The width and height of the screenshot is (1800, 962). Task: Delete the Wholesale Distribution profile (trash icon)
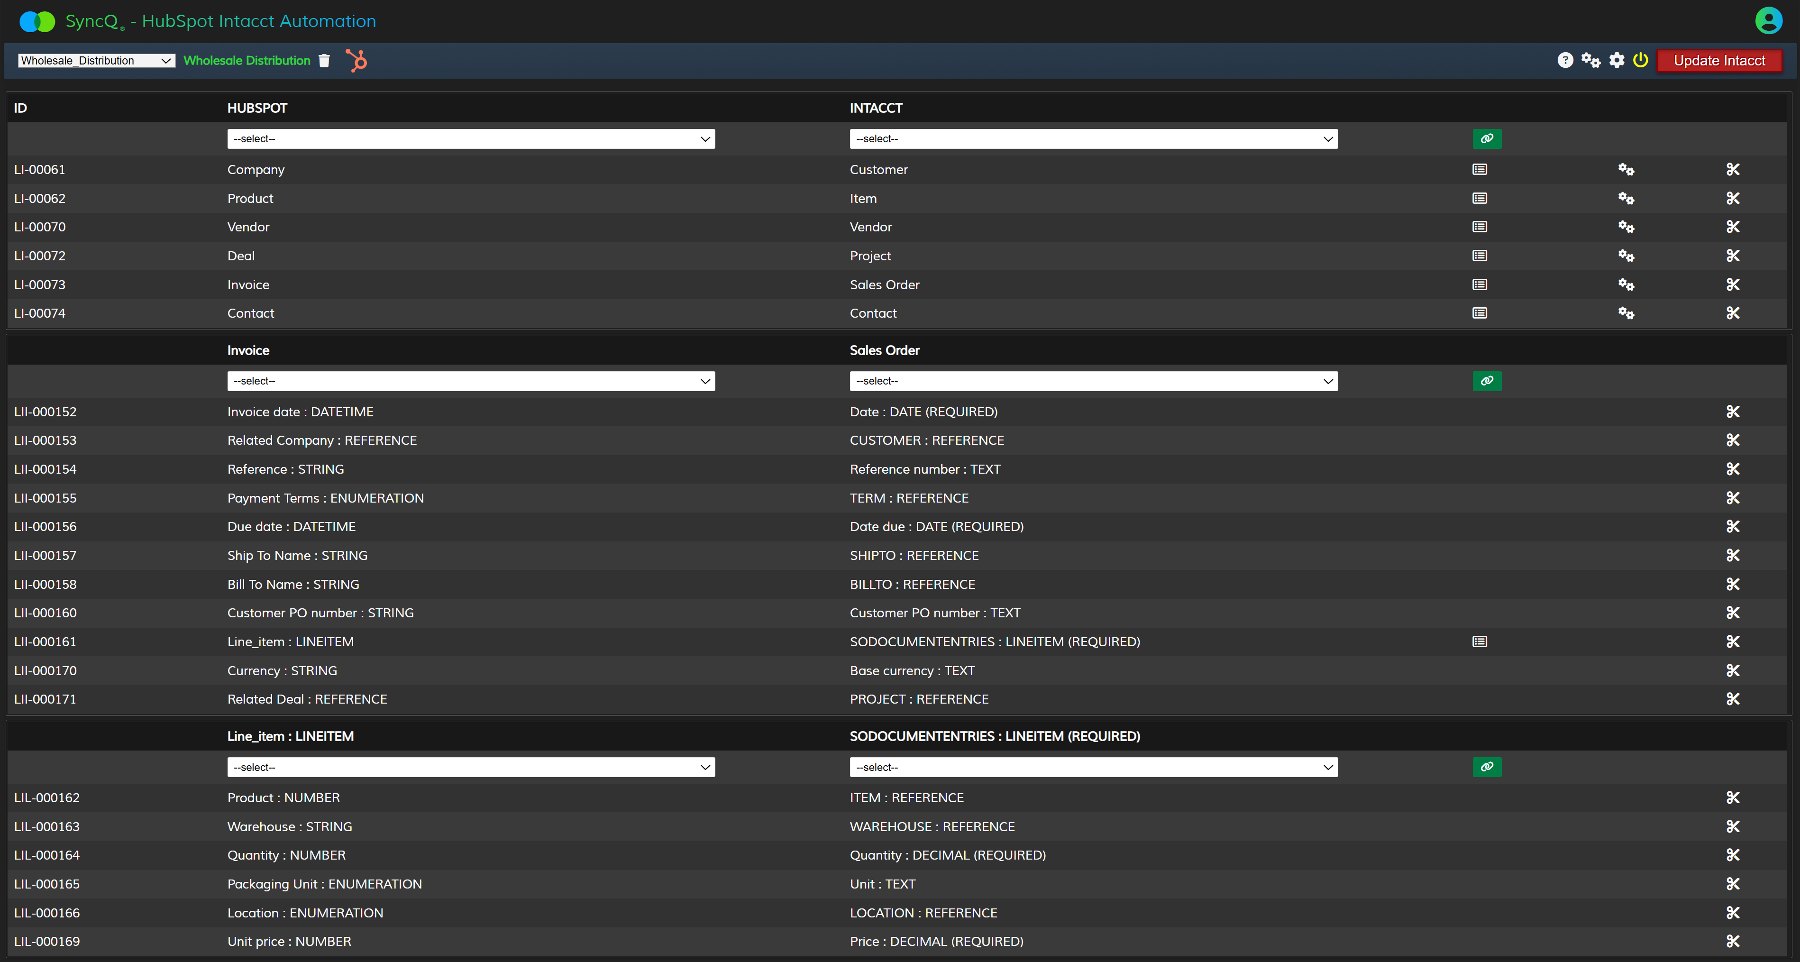[x=324, y=61]
